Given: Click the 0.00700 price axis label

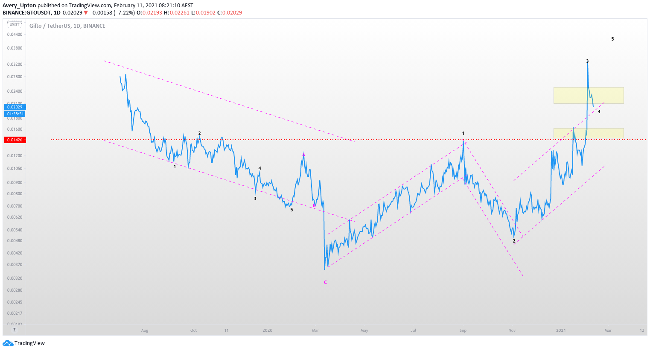Looking at the screenshot, I should tap(15, 206).
